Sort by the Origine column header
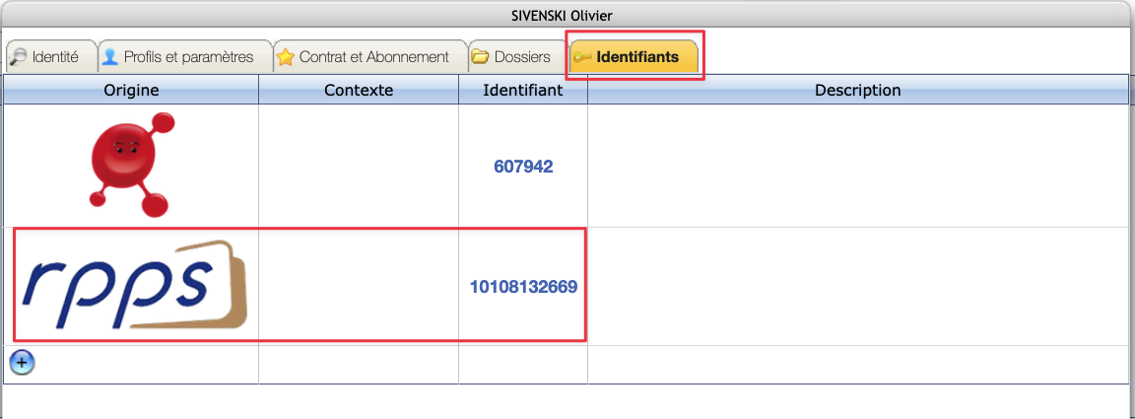The width and height of the screenshot is (1135, 419). pos(131,90)
